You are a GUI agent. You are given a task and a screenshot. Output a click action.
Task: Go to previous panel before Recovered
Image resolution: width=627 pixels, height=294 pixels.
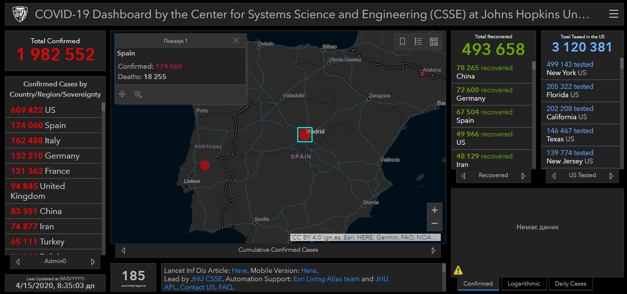pyautogui.click(x=463, y=176)
